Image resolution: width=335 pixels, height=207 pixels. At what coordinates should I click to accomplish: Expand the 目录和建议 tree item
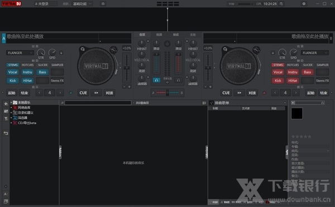click(x=11, y=113)
